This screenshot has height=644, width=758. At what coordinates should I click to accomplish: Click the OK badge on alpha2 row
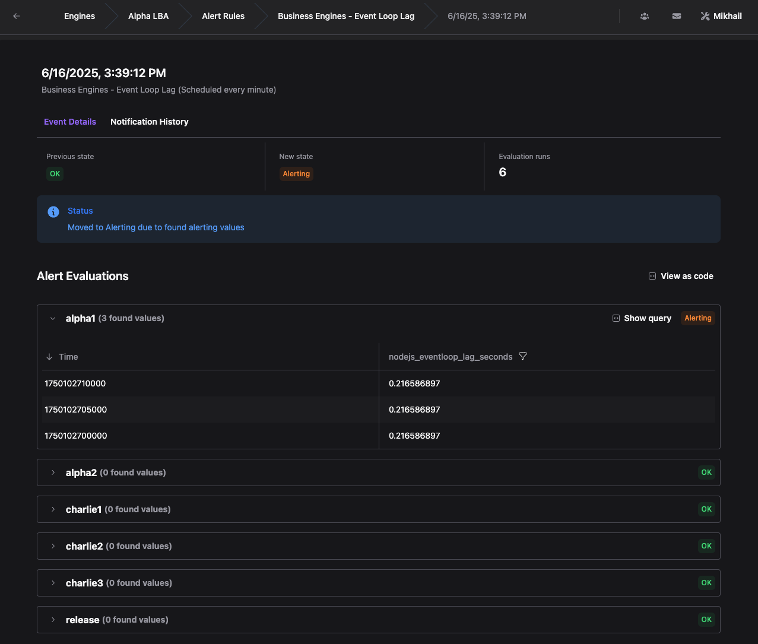point(706,472)
